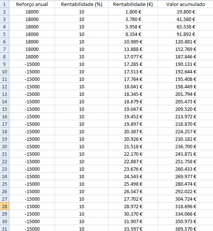The height and width of the screenshot is (231, 213).
Task: Select row header 22
Action: coord(4,161)
